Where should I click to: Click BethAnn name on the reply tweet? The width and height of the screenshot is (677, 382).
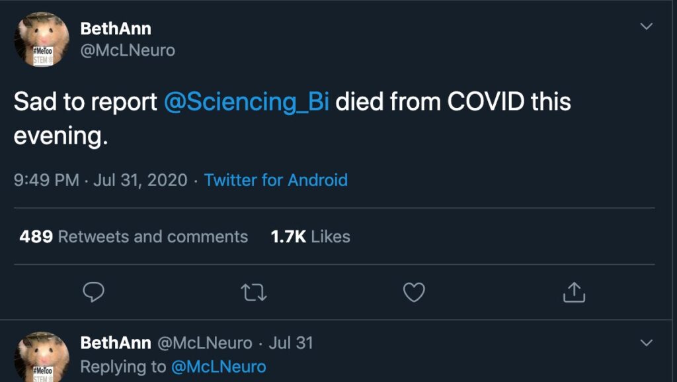(x=116, y=343)
